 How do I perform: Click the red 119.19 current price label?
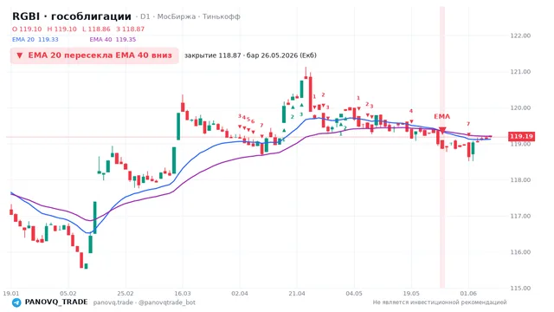[521, 136]
